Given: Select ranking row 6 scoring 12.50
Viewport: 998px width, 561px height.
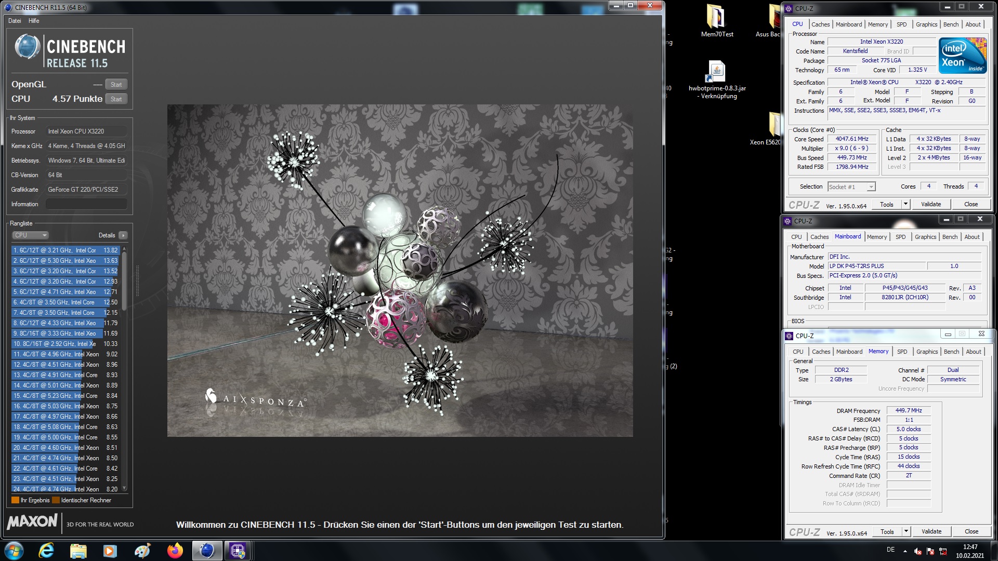Looking at the screenshot, I should 66,302.
